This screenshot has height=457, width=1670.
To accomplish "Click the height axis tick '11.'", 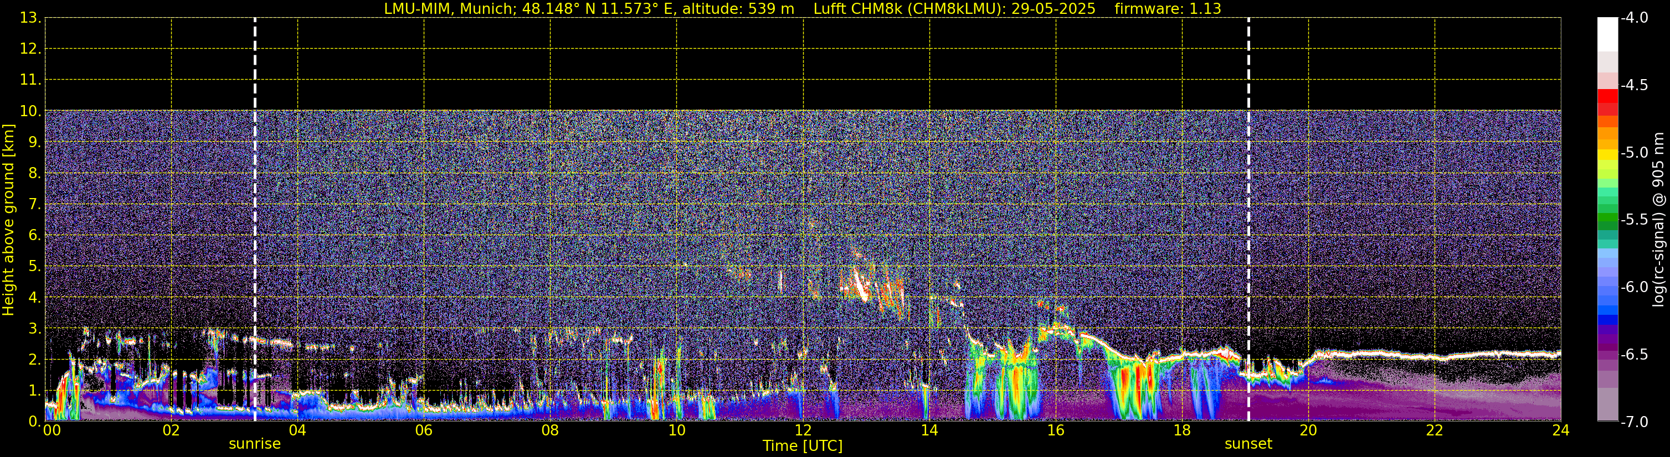I will 30,80.
